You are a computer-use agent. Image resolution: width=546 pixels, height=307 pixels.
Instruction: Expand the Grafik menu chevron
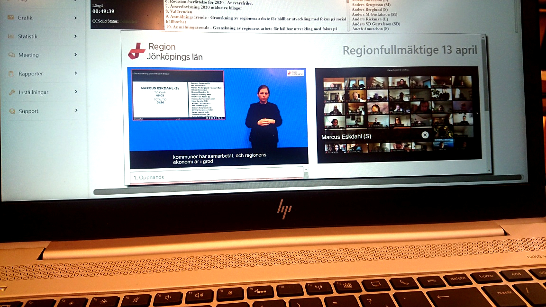[75, 18]
